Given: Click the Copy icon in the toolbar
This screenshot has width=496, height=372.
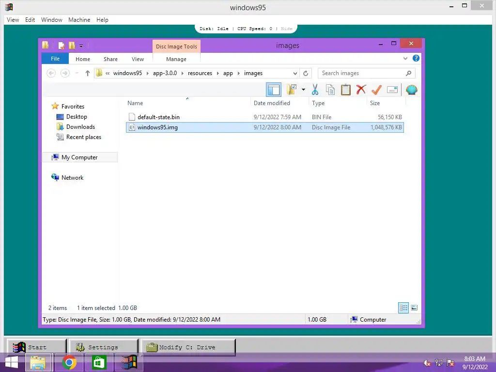Looking at the screenshot, I should click(330, 90).
